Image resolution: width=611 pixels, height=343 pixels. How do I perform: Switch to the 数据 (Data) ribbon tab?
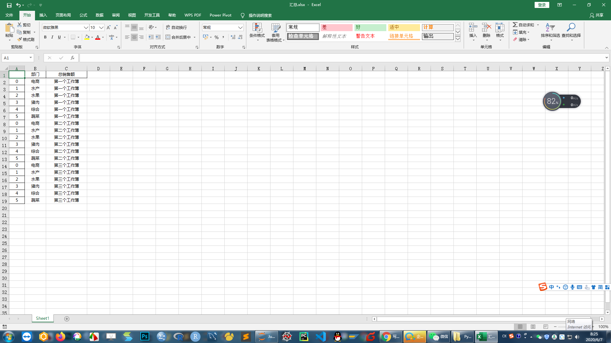(x=99, y=15)
